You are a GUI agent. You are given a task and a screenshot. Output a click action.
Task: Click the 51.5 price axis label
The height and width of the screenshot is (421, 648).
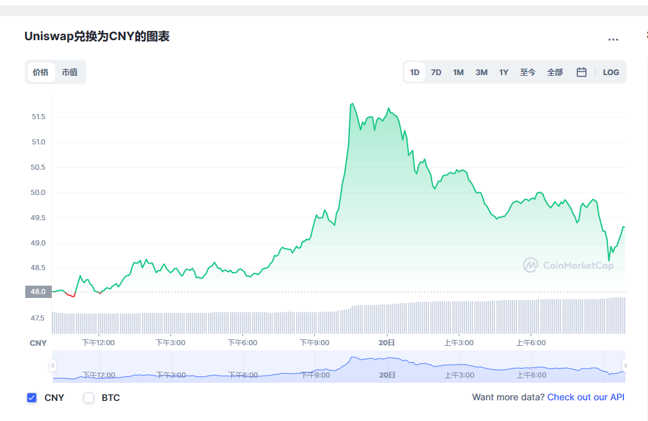click(x=38, y=117)
